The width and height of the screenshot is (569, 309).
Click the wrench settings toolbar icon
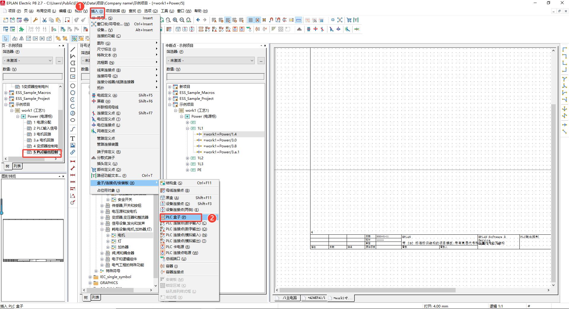point(35,20)
